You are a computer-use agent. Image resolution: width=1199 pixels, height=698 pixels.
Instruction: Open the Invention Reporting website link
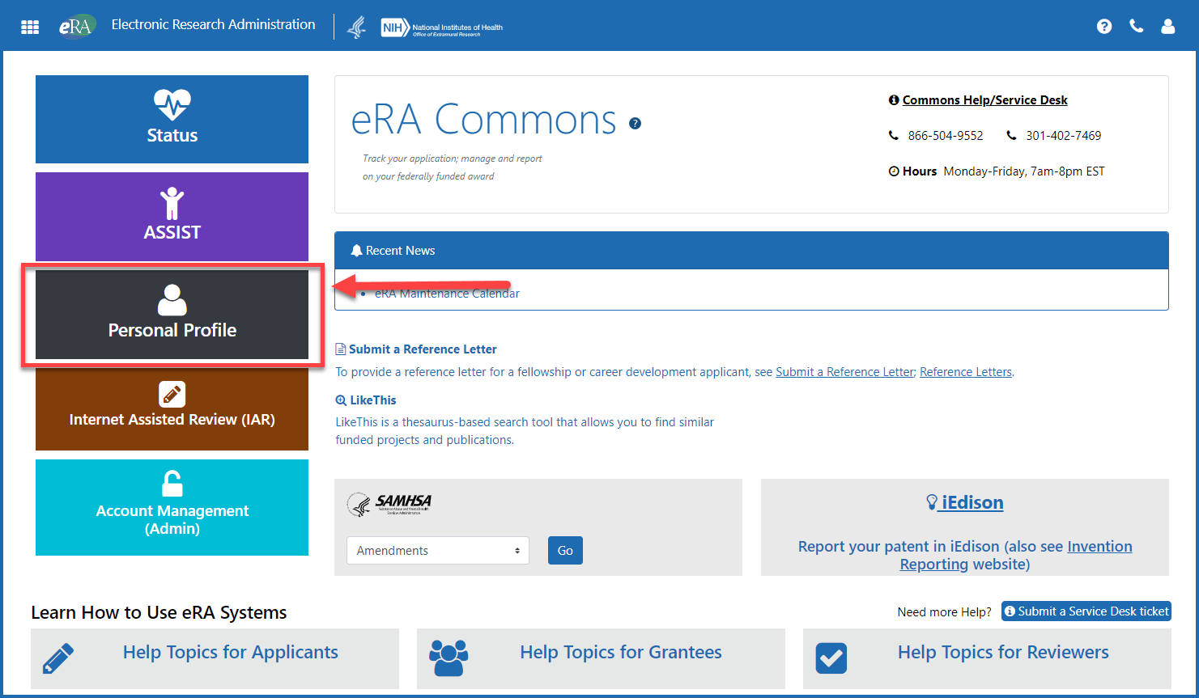pyautogui.click(x=1016, y=555)
